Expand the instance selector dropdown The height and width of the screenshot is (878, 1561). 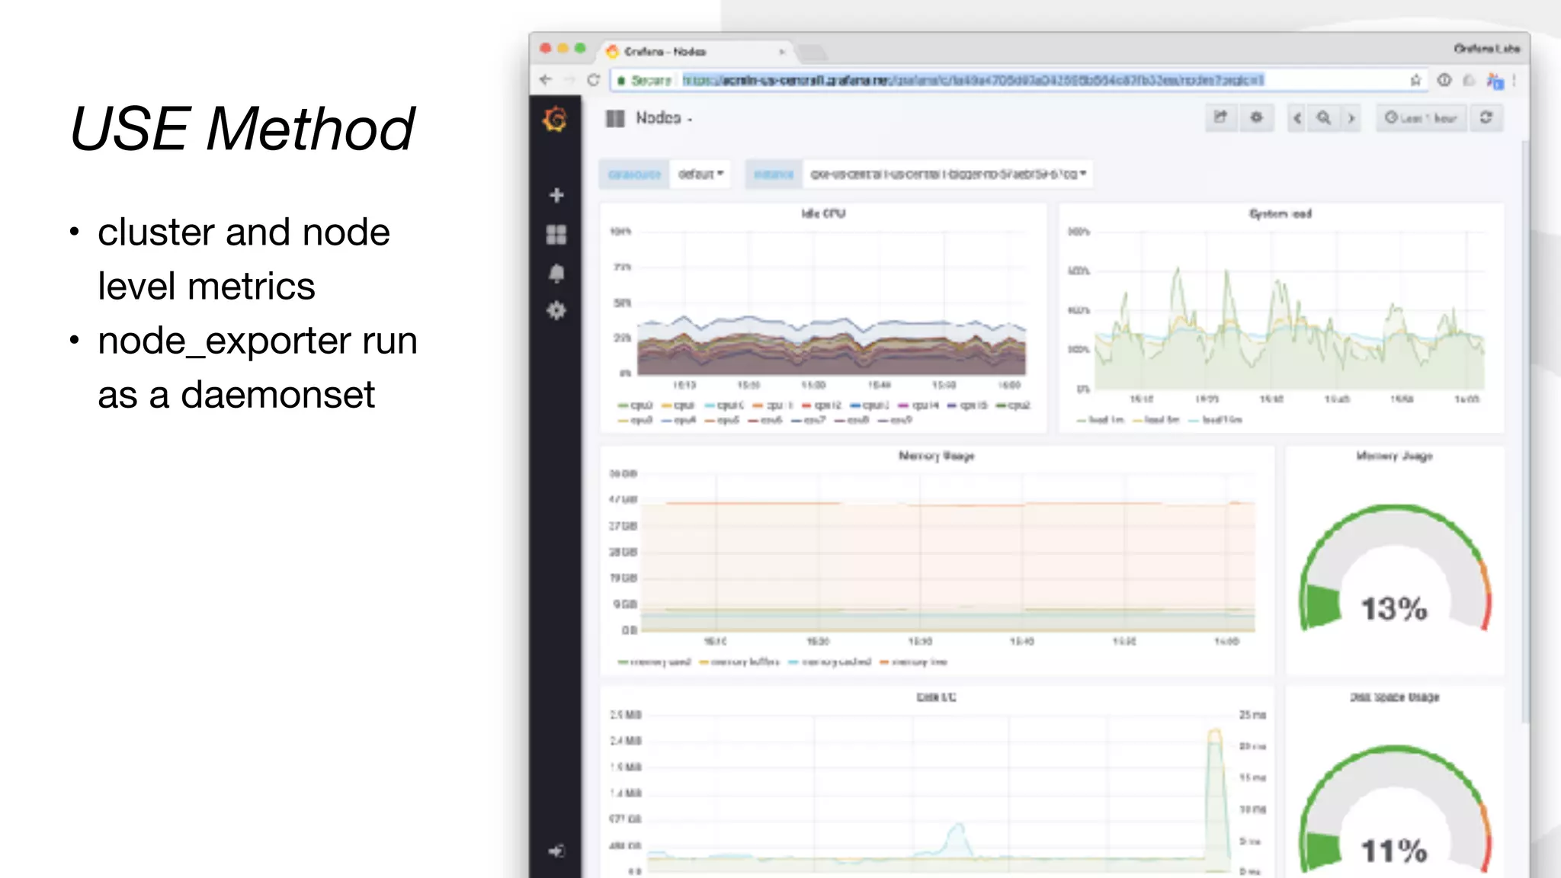(947, 174)
